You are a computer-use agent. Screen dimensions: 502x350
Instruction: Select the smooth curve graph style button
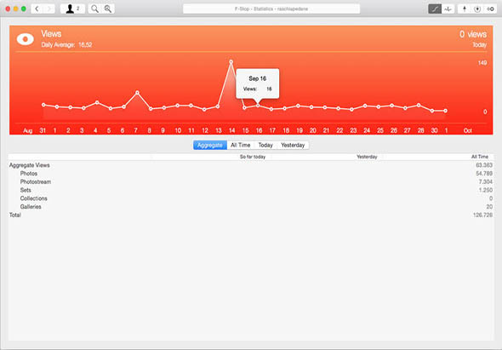pyautogui.click(x=435, y=9)
